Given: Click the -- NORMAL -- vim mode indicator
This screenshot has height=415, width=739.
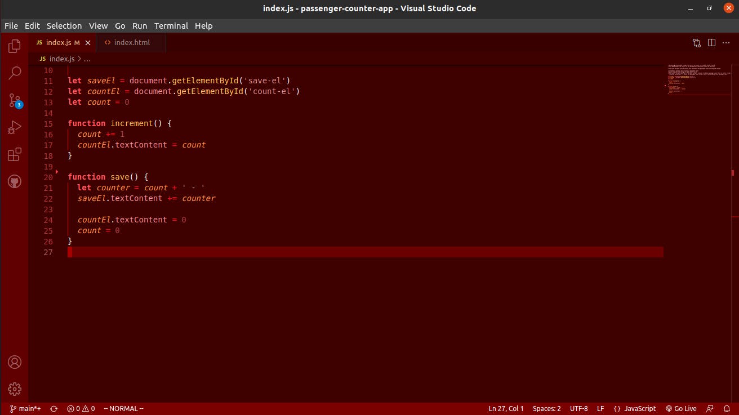Looking at the screenshot, I should click(123, 409).
